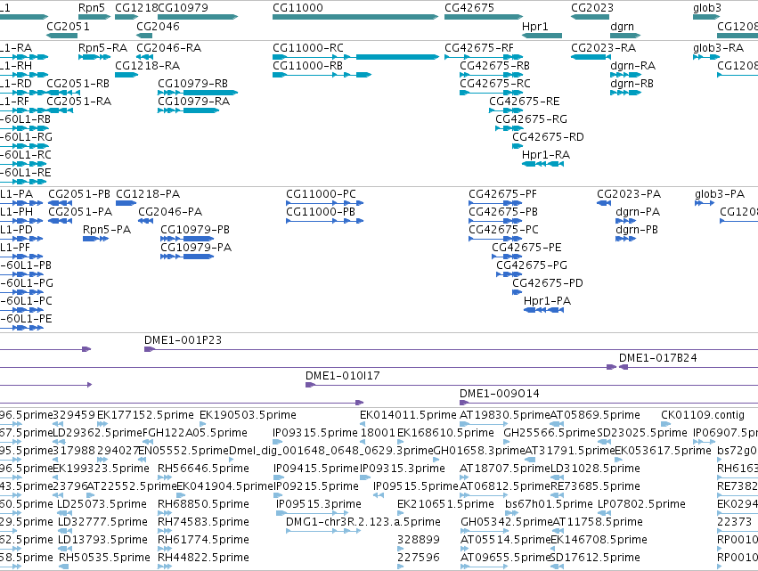Select transcript glob3-RA
The image size is (758, 571).
(718, 48)
